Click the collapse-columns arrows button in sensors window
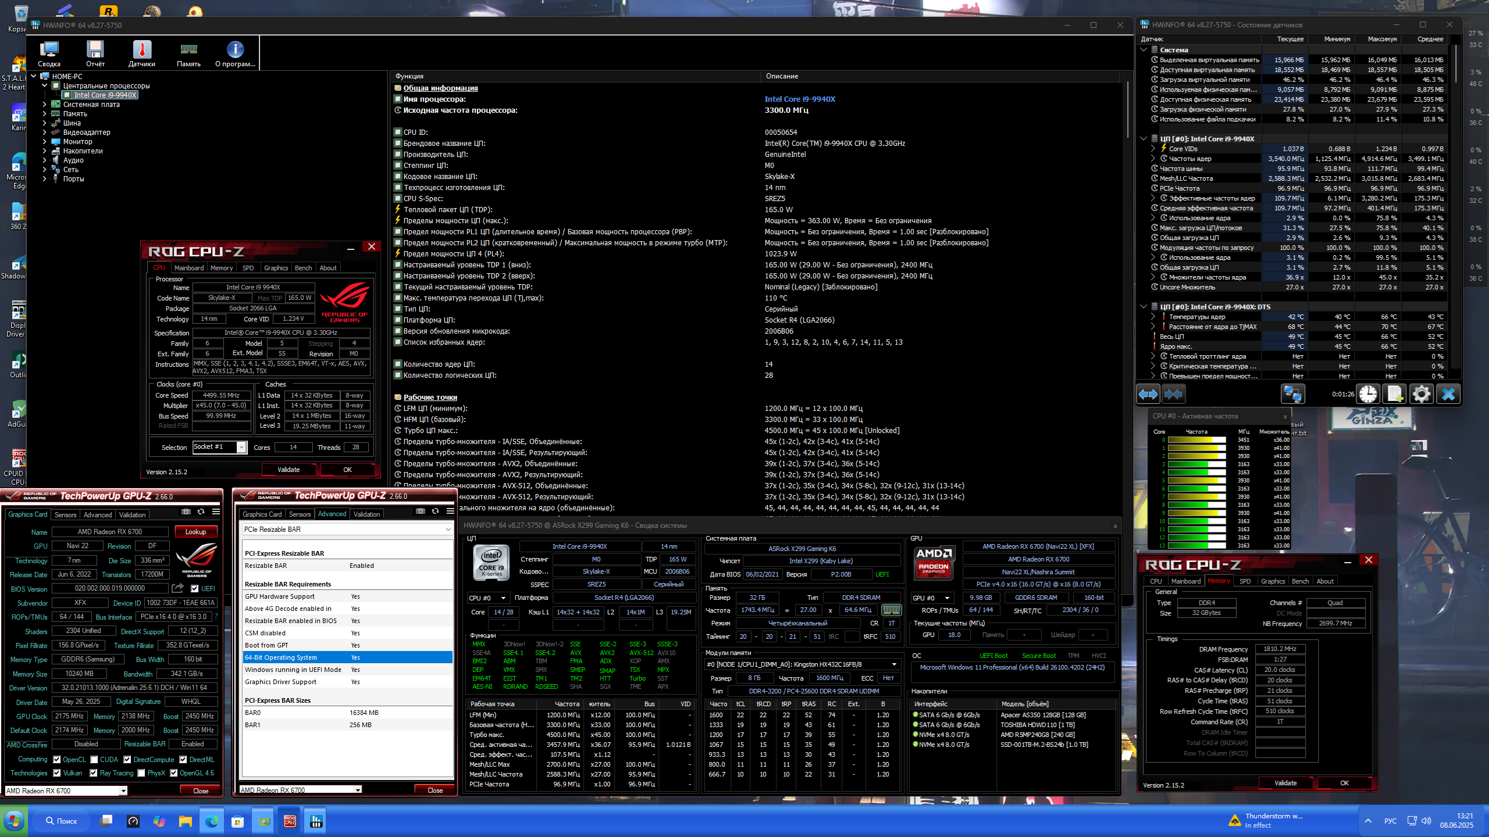This screenshot has width=1489, height=837. pyautogui.click(x=1173, y=394)
